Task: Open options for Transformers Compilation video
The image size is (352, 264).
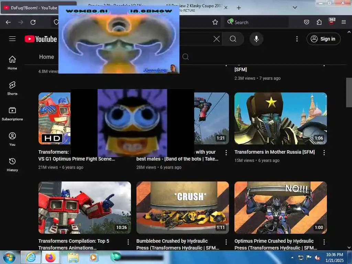Action: [x=128, y=242]
